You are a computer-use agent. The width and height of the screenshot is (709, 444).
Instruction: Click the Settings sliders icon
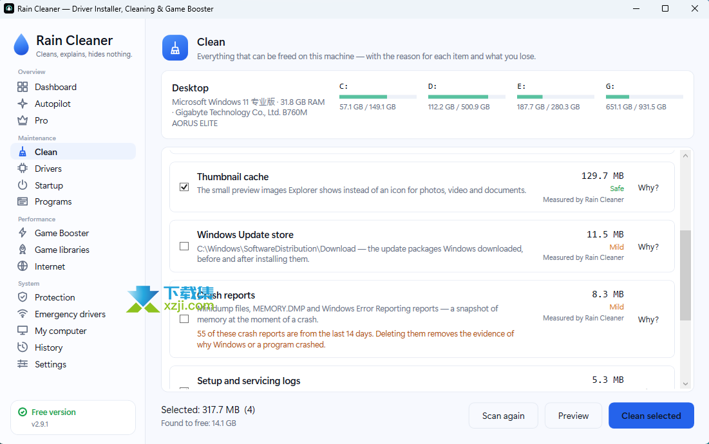point(23,364)
